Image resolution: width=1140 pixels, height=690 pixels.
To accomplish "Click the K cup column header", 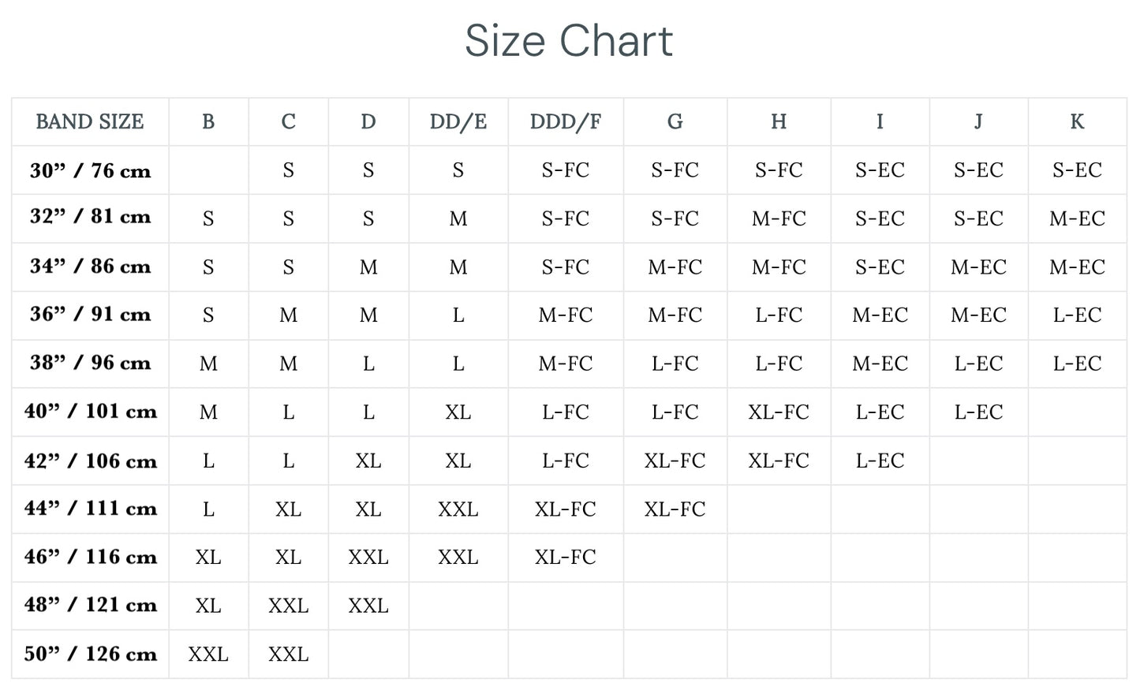I will (x=1077, y=121).
